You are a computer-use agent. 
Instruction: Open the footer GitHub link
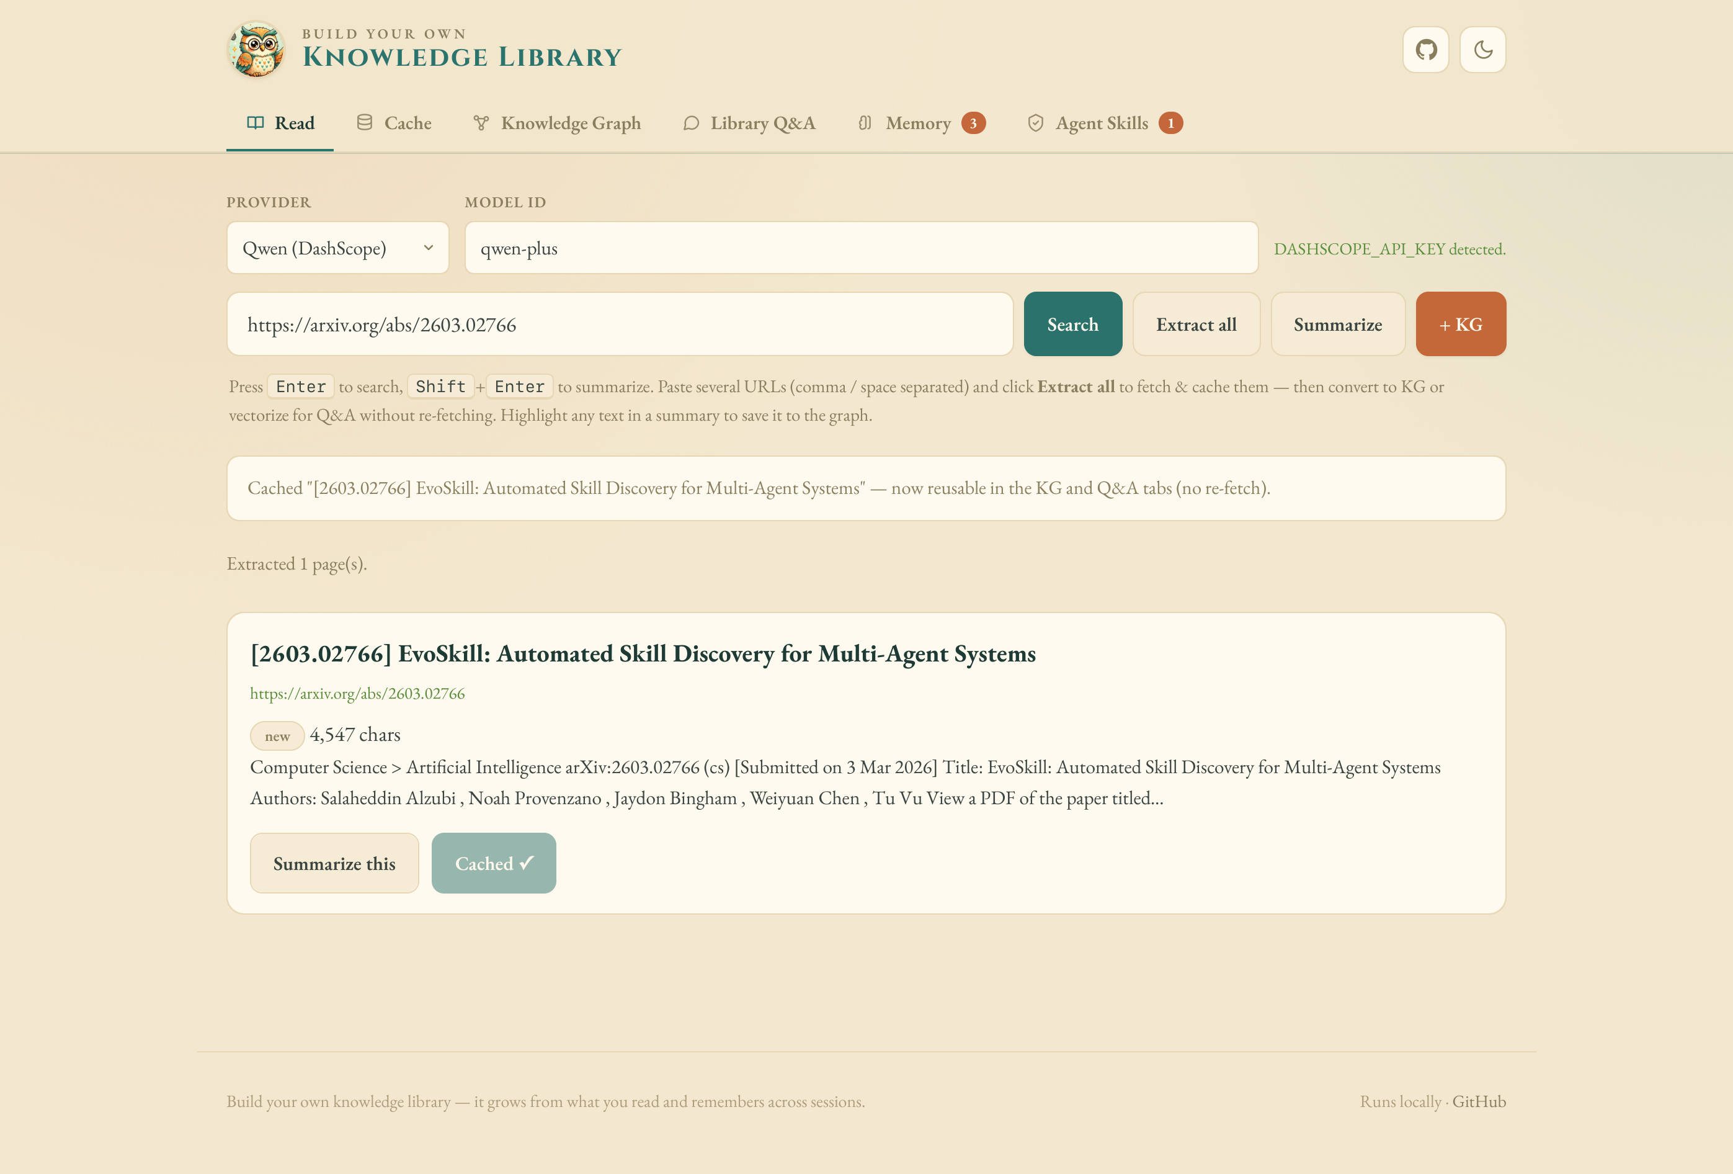pyautogui.click(x=1479, y=1101)
